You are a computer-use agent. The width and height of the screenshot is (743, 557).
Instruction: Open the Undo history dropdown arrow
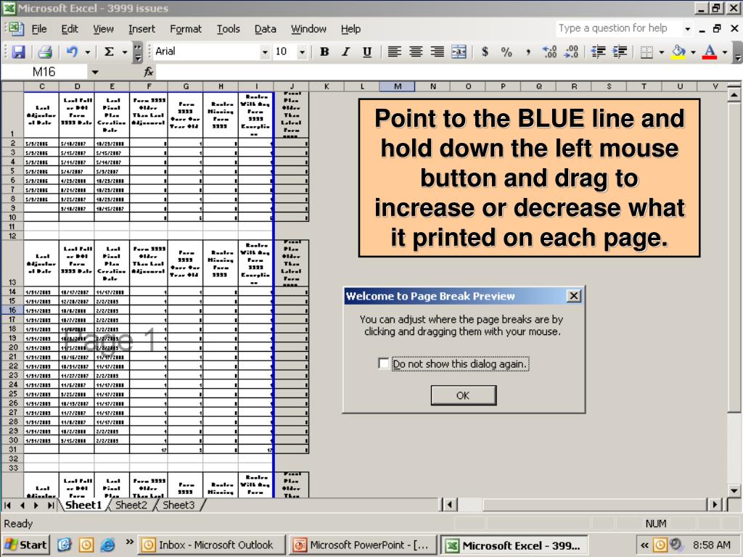[x=87, y=52]
